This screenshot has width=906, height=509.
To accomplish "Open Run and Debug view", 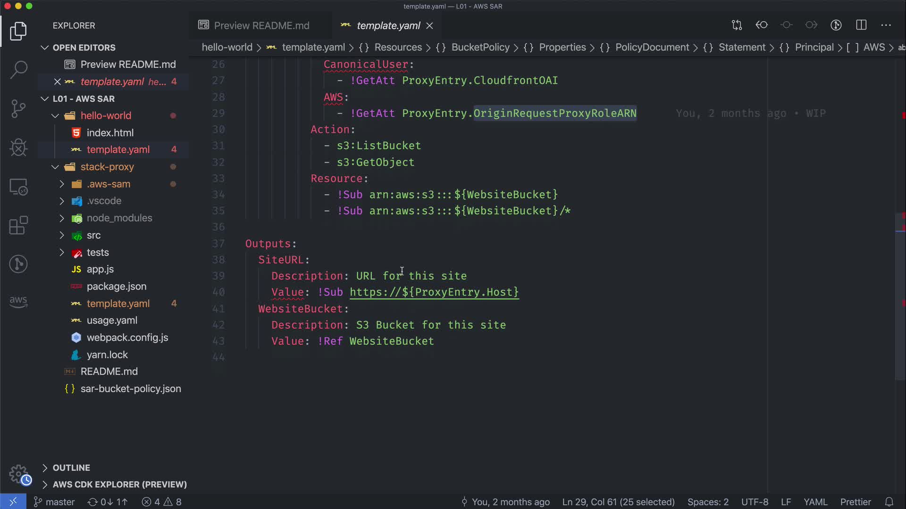I will tap(18, 148).
